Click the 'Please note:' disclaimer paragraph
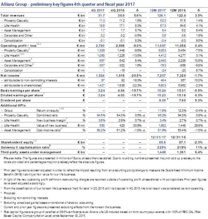 102,160
